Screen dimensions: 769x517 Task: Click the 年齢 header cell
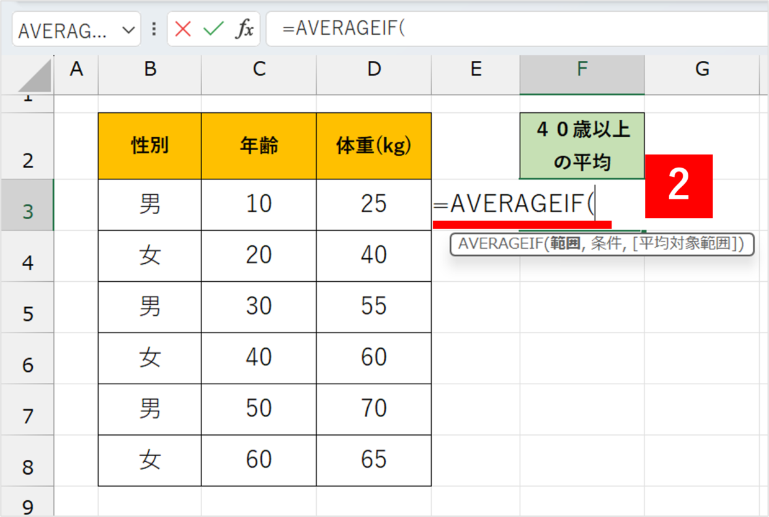coord(259,146)
